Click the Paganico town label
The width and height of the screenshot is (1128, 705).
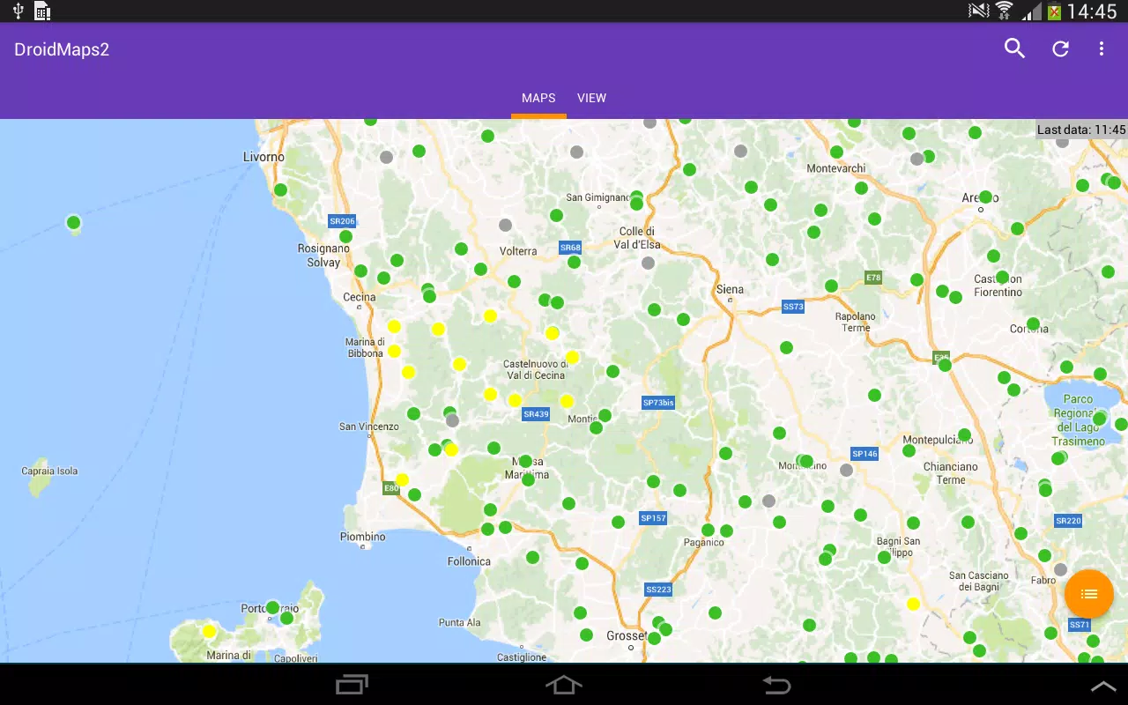click(x=704, y=543)
